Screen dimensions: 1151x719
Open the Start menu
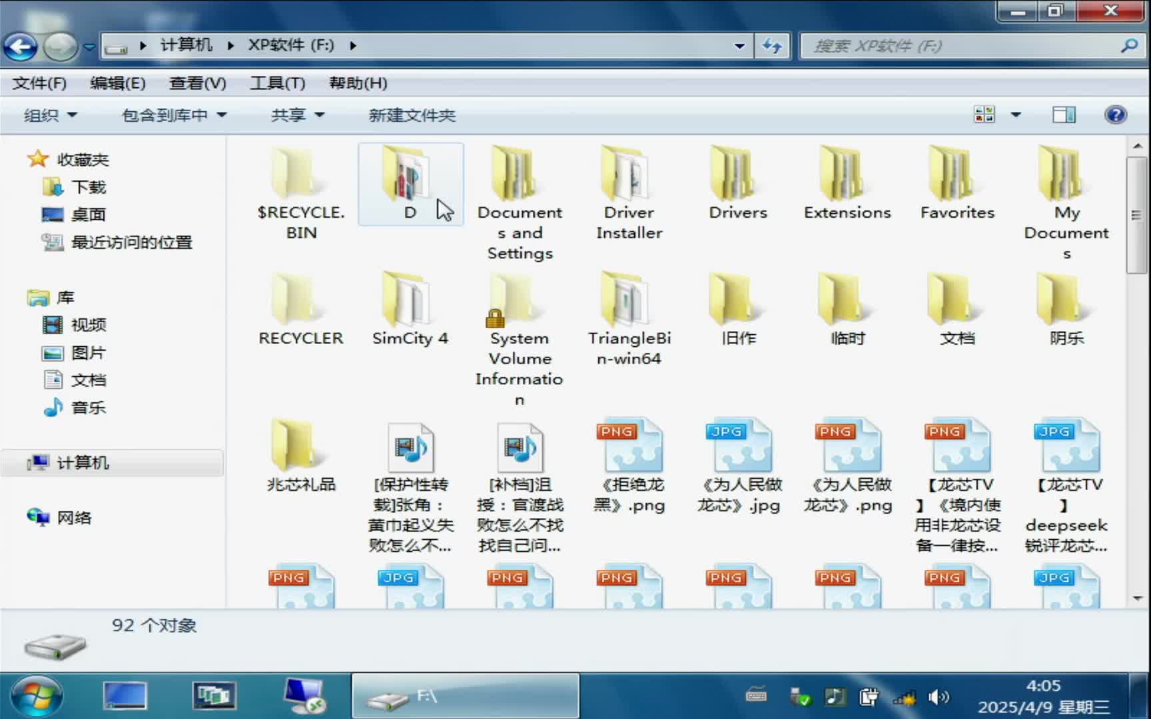pos(37,696)
